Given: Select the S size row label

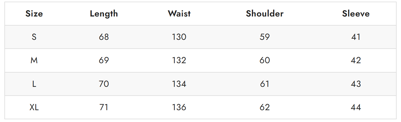Looking at the screenshot, I should (x=34, y=37).
